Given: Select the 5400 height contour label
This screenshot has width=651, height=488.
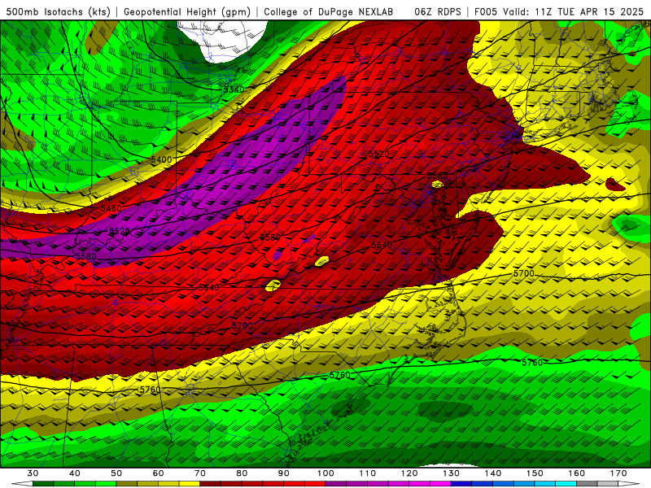Looking at the screenshot, I should click(x=161, y=159).
